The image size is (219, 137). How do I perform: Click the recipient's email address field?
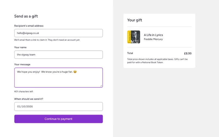(x=59, y=33)
